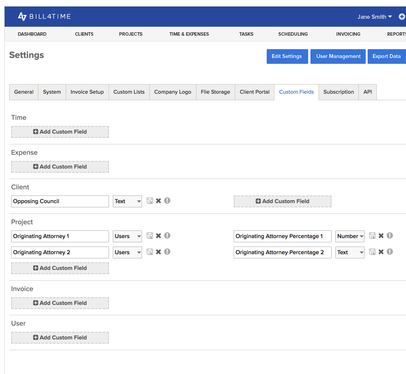The height and width of the screenshot is (374, 406).
Task: Open the Client Portal tab
Action: click(254, 92)
